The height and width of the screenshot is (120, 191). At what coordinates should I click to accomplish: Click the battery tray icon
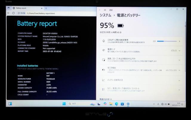[x=169, y=104]
